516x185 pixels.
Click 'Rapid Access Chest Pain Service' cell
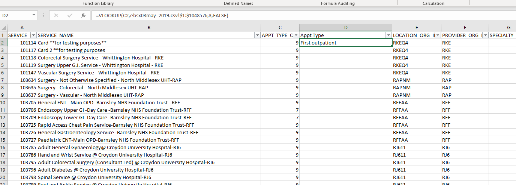pyautogui.click(x=149, y=125)
